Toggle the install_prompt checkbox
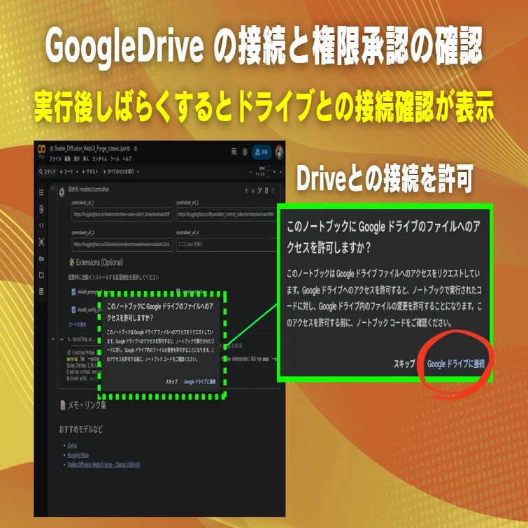 click(x=73, y=292)
